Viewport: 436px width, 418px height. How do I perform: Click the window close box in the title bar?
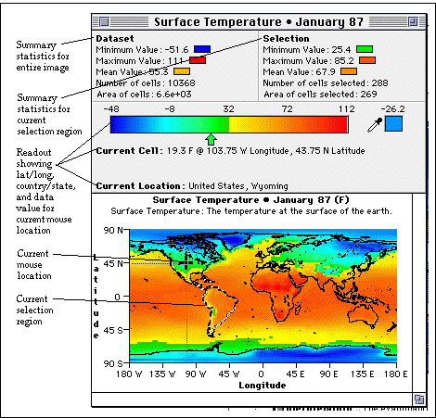click(105, 22)
